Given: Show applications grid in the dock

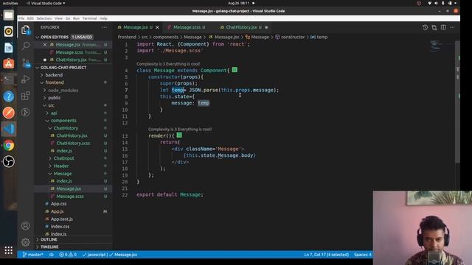Looking at the screenshot, I should coord(8,250).
